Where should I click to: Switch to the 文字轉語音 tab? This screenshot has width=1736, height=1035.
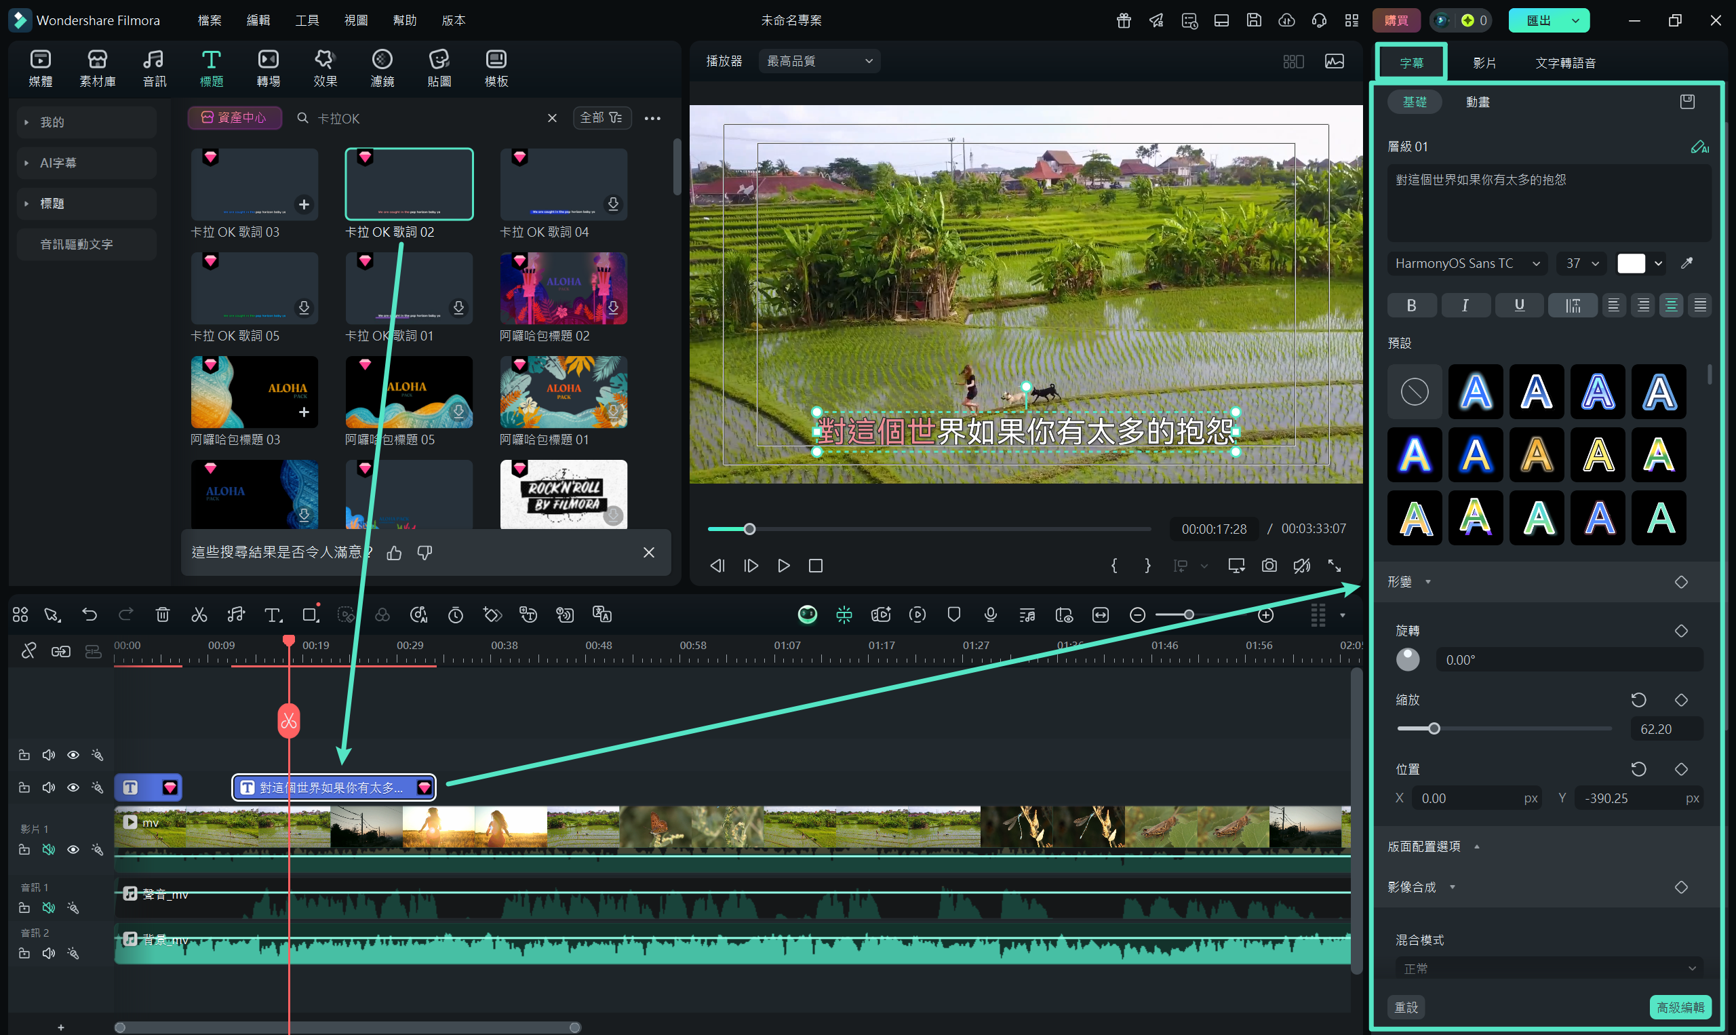pos(1565,63)
